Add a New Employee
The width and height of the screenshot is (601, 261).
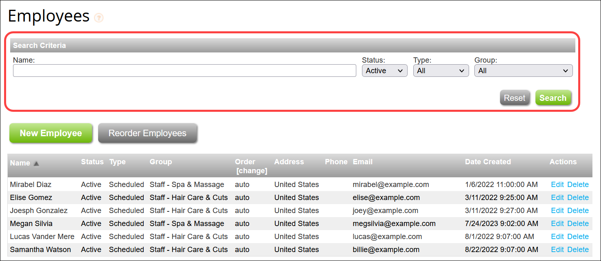click(x=51, y=133)
